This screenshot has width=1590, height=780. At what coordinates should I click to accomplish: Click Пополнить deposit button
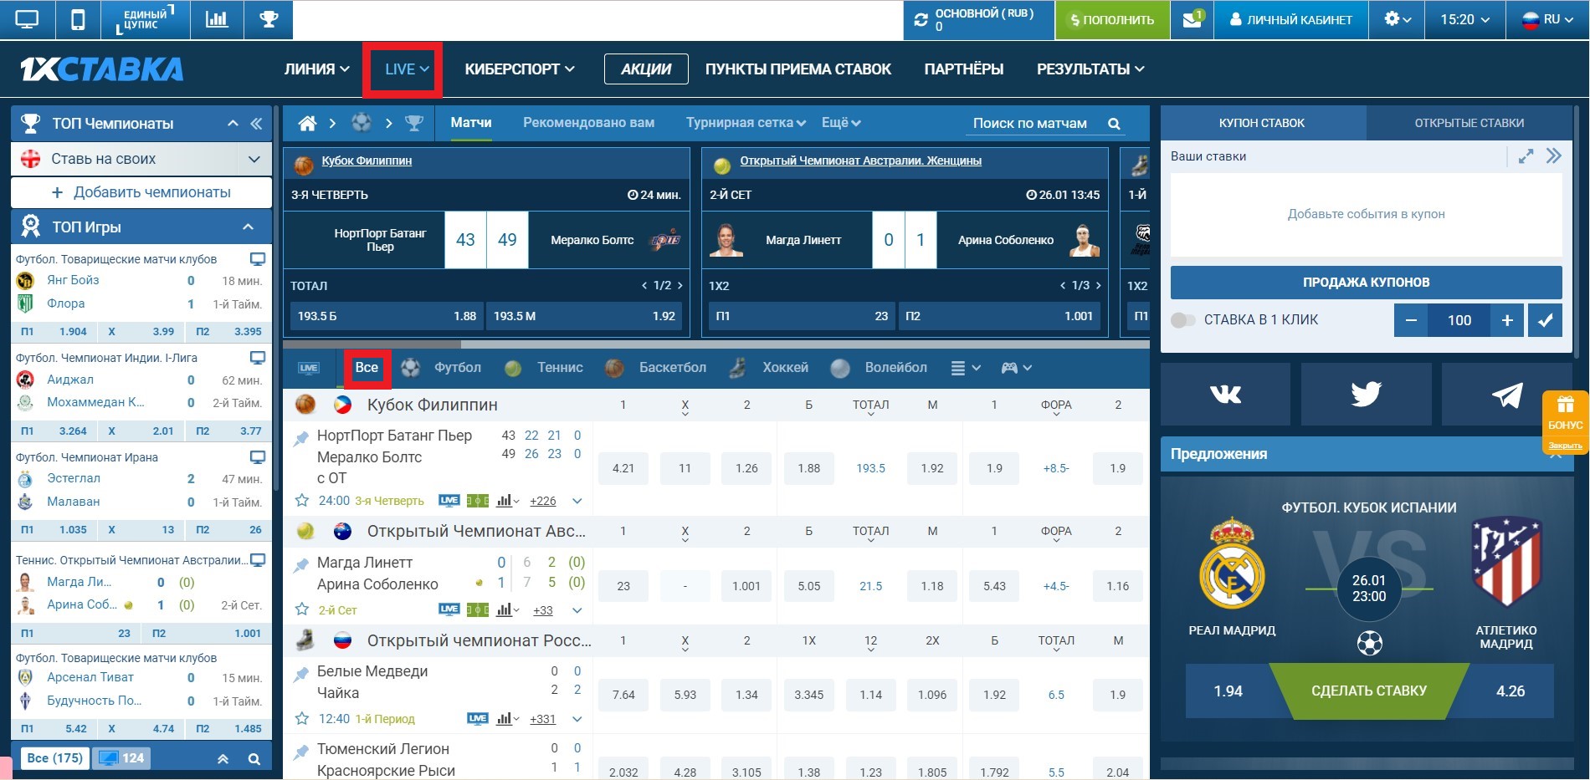[1112, 19]
